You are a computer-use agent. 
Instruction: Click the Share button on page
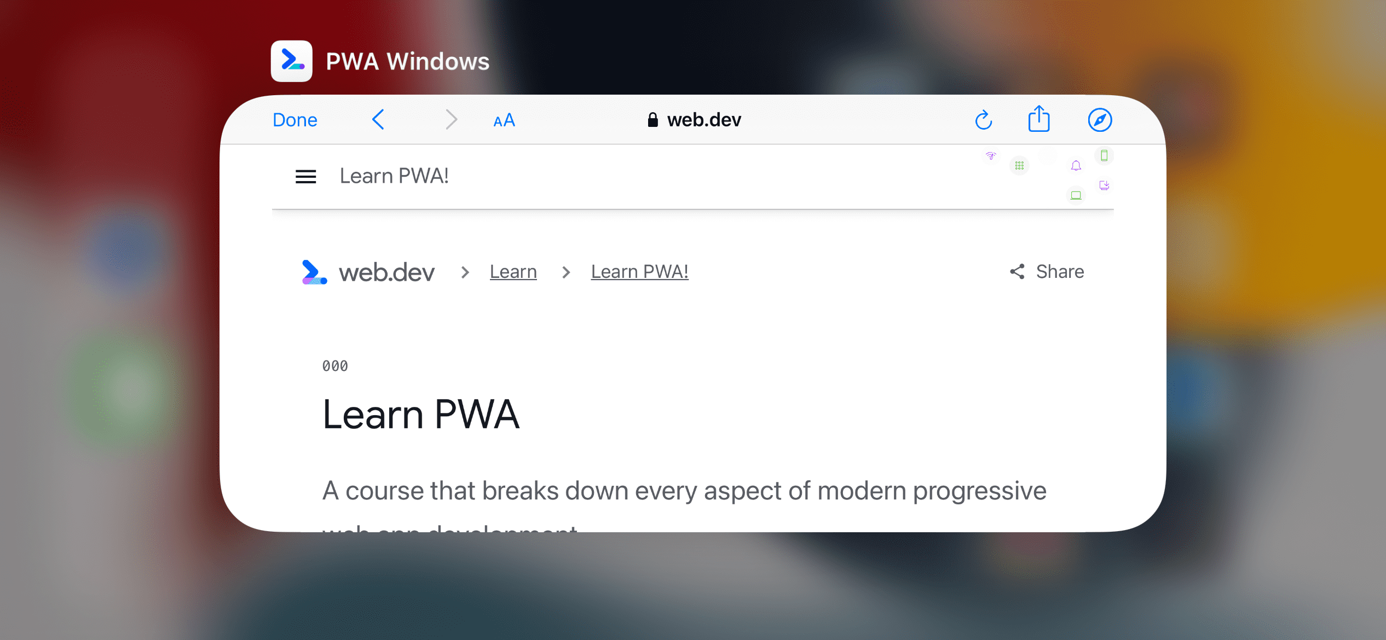1047,271
